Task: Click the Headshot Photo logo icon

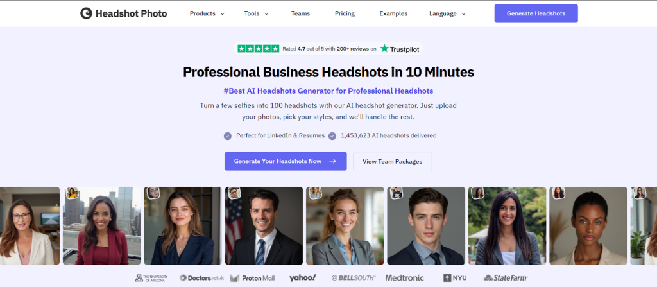Action: click(x=86, y=13)
